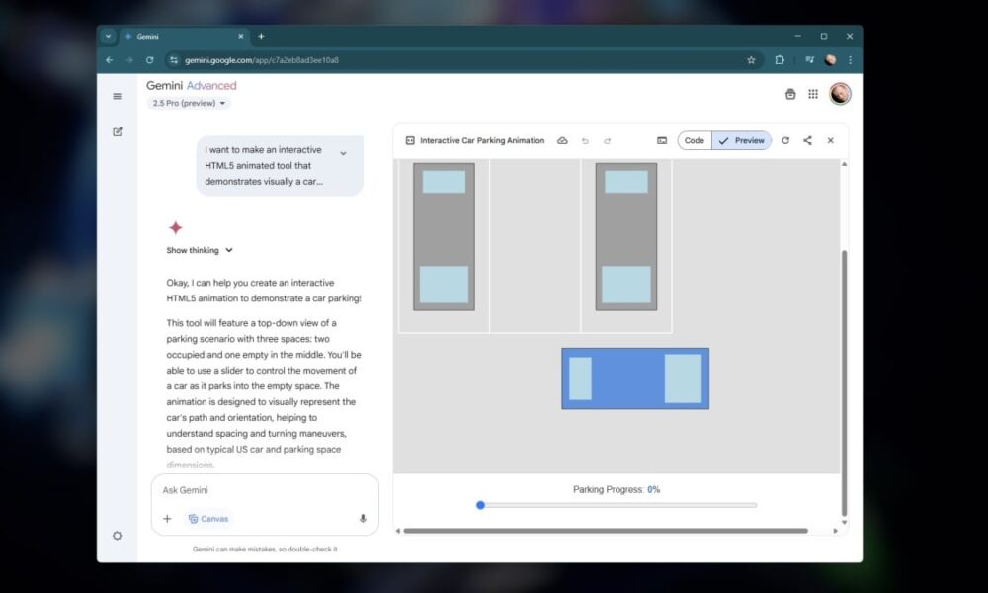Click the right parked gray car
The height and width of the screenshot is (593, 988).
click(626, 237)
